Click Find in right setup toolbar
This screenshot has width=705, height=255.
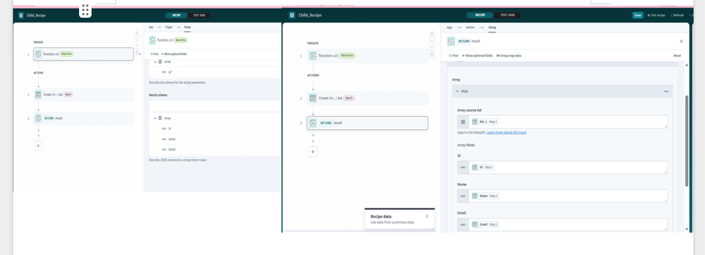(454, 56)
